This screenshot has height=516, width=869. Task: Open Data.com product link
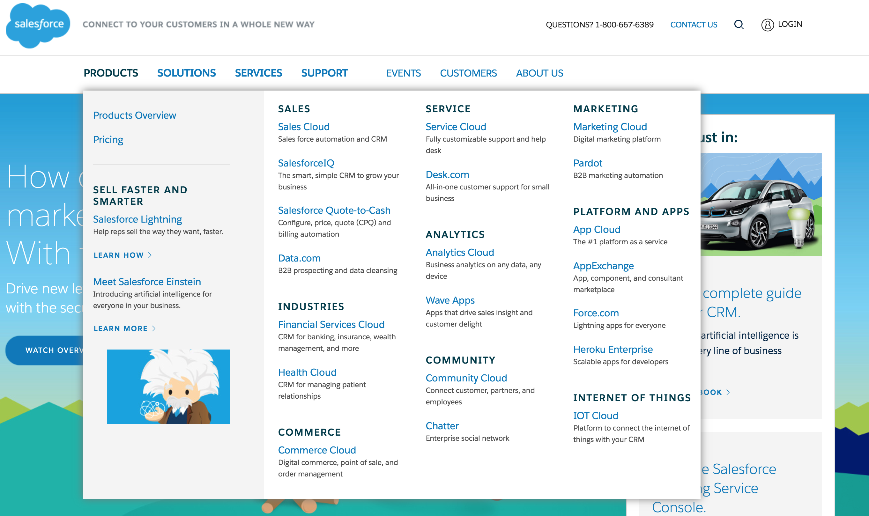click(x=299, y=258)
